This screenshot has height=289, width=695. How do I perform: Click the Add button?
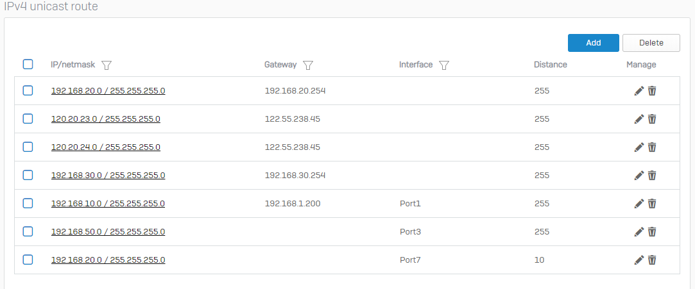(594, 43)
